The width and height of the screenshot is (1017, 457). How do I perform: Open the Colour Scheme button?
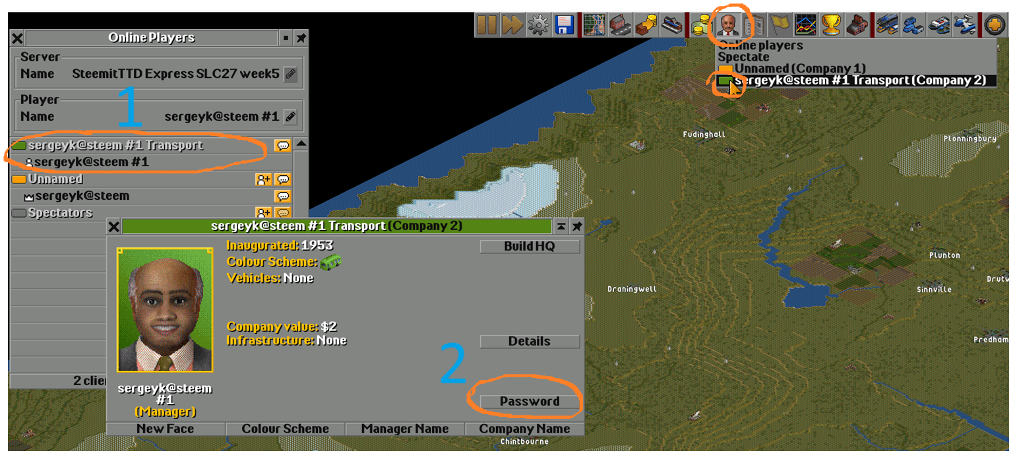[285, 429]
